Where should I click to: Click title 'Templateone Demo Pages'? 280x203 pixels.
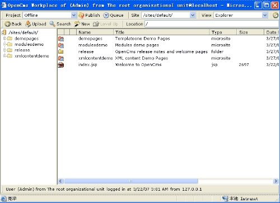pyautogui.click(x=142, y=39)
